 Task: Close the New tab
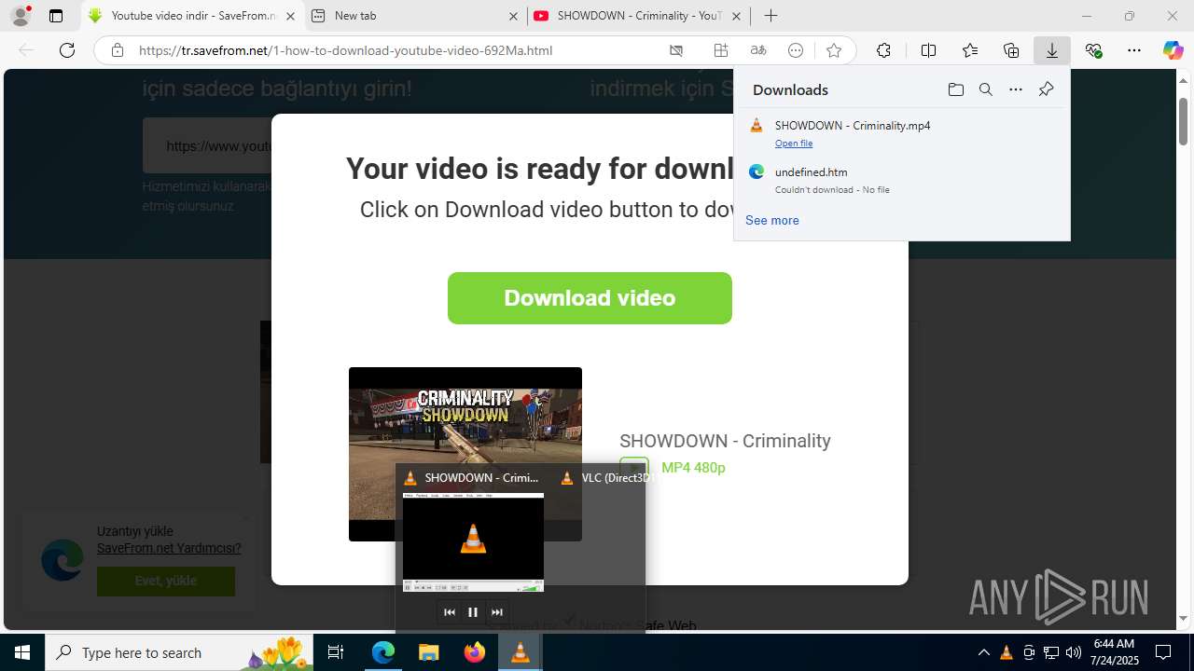click(514, 16)
